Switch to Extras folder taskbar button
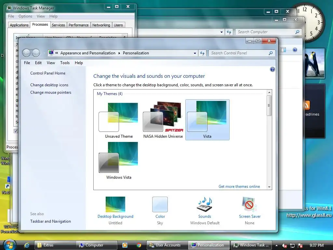 tap(55, 245)
